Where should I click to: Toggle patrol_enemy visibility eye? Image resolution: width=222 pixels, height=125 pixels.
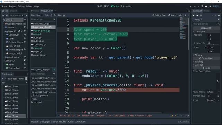coord(25,57)
